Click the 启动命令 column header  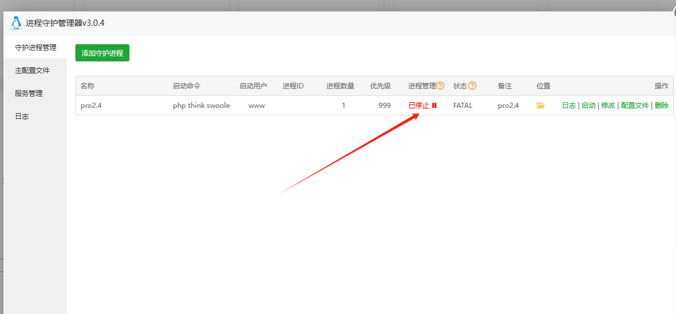[x=186, y=86]
